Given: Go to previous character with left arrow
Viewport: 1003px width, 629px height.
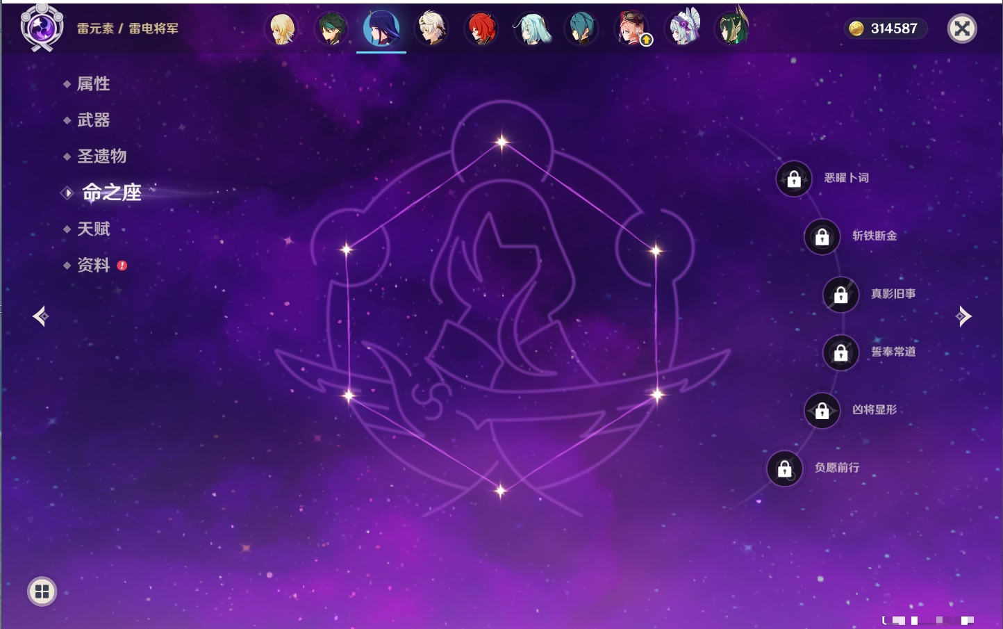Looking at the screenshot, I should [41, 316].
